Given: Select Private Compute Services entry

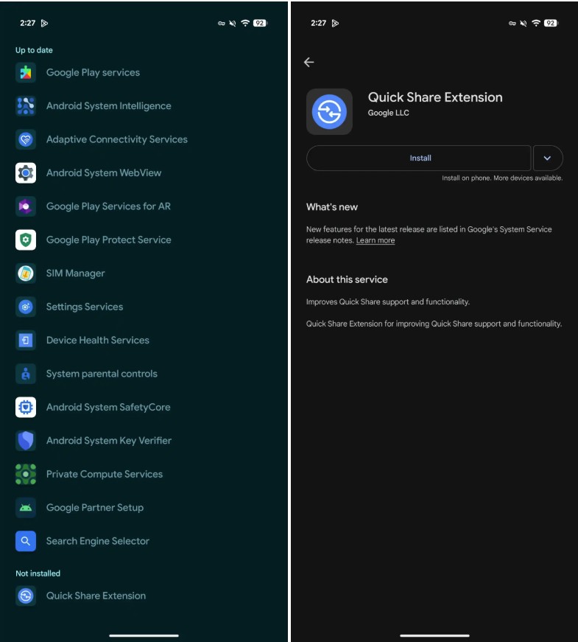Looking at the screenshot, I should pos(144,475).
